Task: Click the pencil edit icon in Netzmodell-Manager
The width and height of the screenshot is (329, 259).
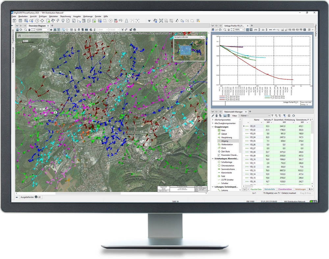Action: (213, 116)
